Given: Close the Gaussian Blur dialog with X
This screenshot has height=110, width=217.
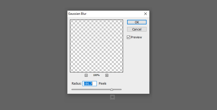Looking at the screenshot, I should click(x=146, y=14).
